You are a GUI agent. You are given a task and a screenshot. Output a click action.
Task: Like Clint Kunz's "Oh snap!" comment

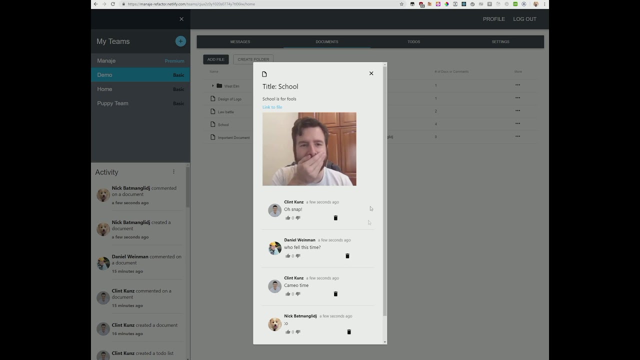(x=287, y=218)
